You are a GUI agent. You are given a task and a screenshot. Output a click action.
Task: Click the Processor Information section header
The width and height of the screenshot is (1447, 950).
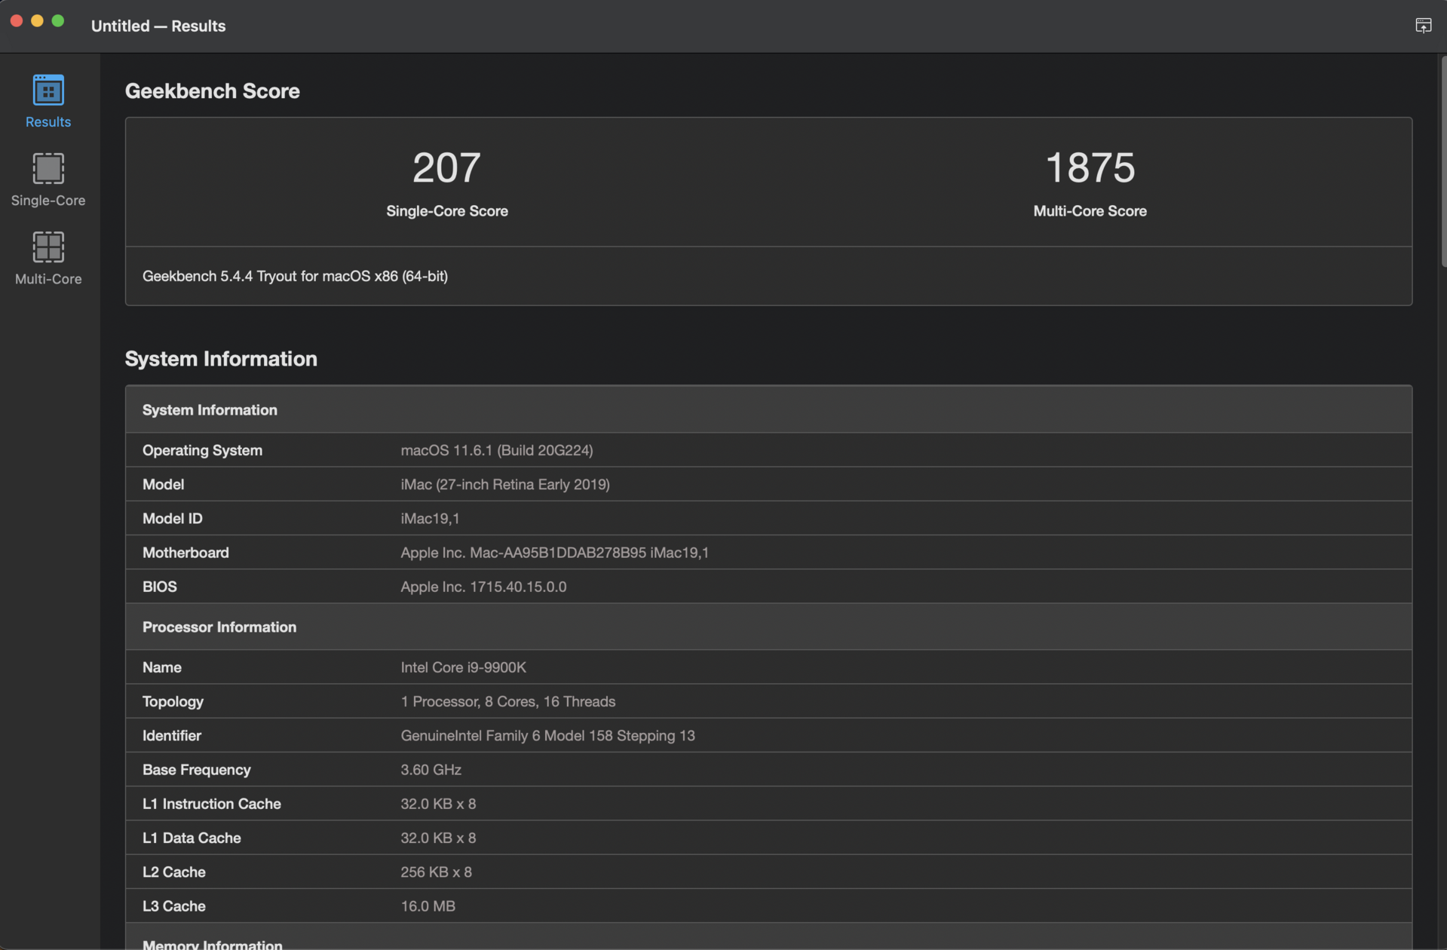pos(768,627)
